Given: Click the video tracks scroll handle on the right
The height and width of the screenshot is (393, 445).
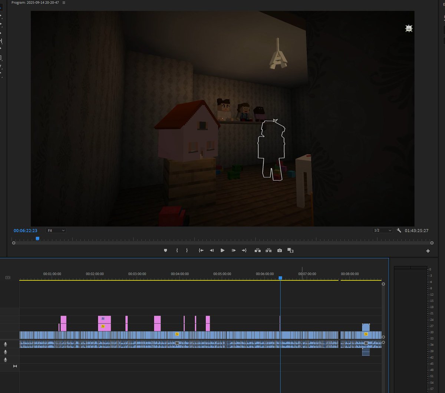Looking at the screenshot, I should point(383,337).
